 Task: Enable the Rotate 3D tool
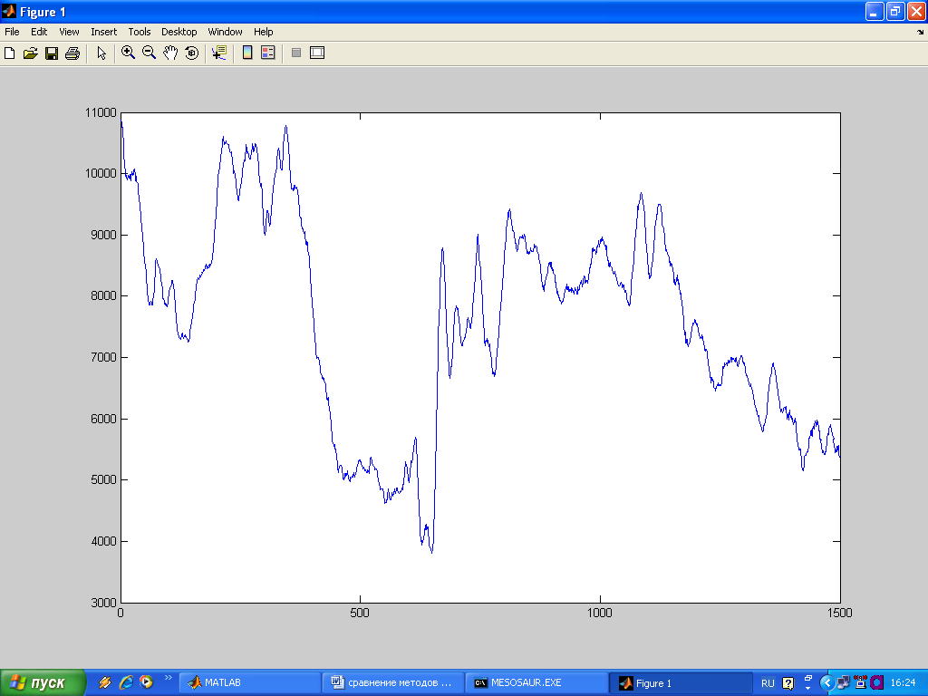[x=191, y=53]
